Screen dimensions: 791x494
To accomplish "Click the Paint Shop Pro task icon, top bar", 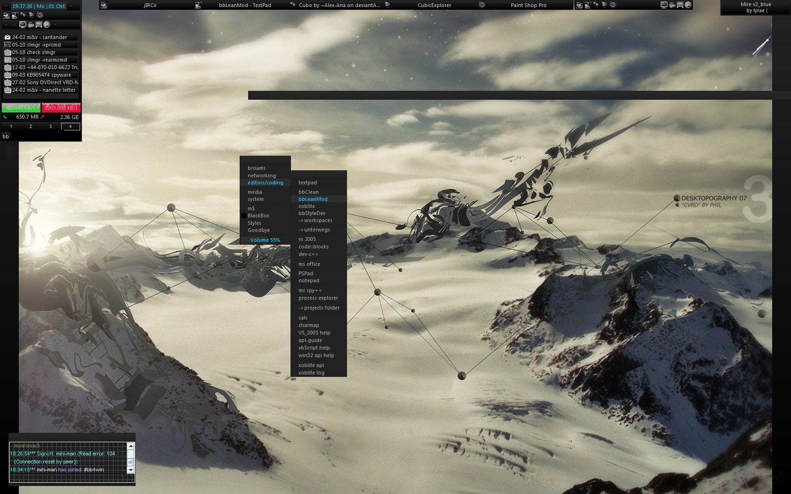I will click(x=482, y=5).
